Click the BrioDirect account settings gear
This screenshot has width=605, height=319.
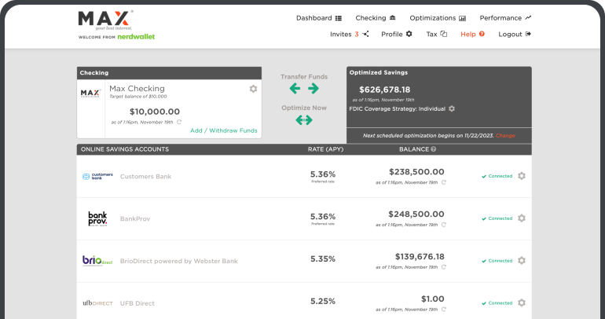point(522,261)
